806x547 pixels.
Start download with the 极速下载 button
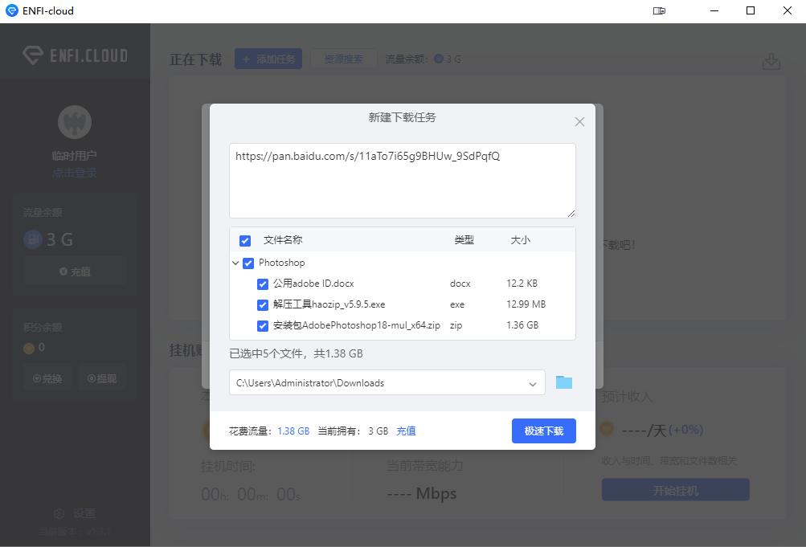click(x=543, y=431)
